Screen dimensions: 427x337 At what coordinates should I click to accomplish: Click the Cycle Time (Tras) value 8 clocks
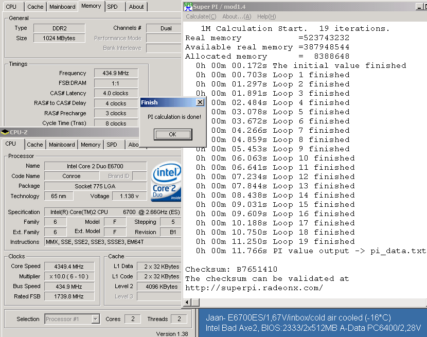click(x=116, y=123)
